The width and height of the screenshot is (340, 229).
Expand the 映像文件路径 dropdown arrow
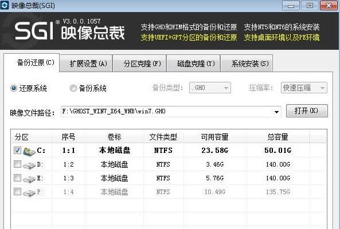pyautogui.click(x=276, y=112)
